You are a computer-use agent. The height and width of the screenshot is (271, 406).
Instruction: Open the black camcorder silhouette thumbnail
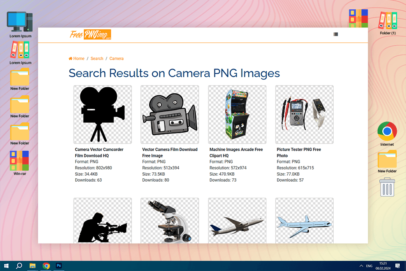click(x=102, y=114)
